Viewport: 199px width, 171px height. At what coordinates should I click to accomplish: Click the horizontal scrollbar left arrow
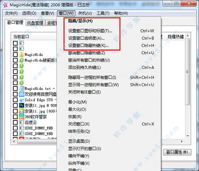tap(14, 141)
